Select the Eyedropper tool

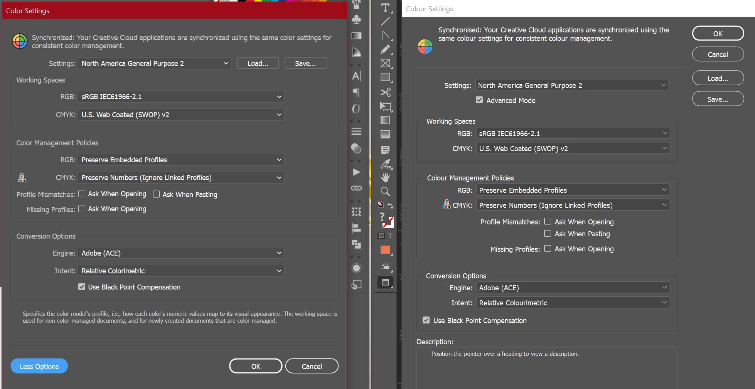click(385, 164)
